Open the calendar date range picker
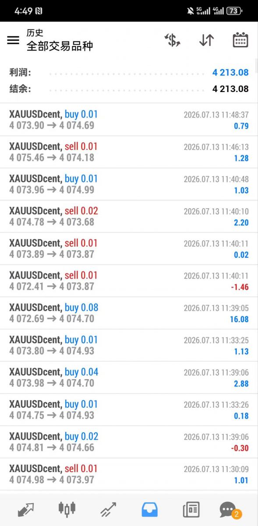The height and width of the screenshot is (526, 258). pos(240,40)
